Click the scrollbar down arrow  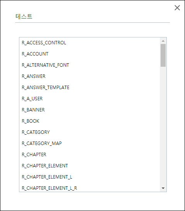(163, 188)
